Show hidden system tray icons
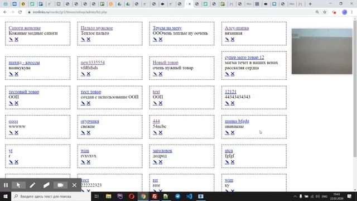Screen dimensions: 357x201 pos(295,197)
